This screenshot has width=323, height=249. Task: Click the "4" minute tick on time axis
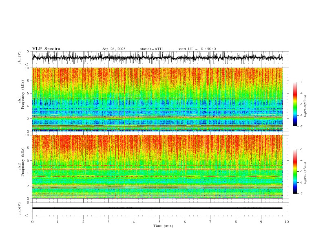coord(134,222)
